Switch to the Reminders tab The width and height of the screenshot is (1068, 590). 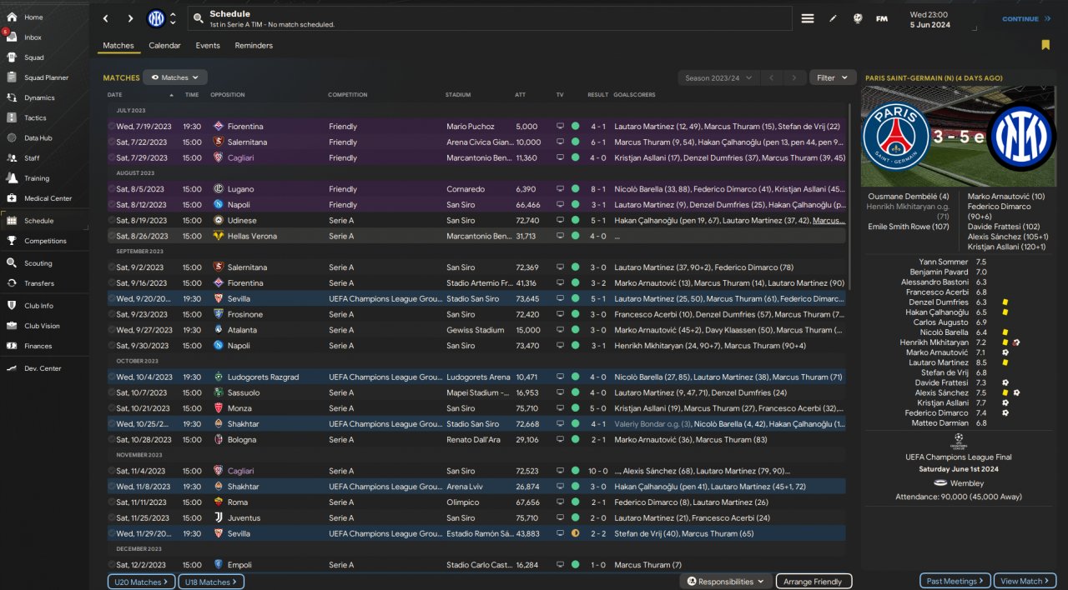[254, 46]
